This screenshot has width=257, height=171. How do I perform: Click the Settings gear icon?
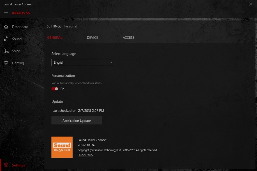tap(6, 165)
